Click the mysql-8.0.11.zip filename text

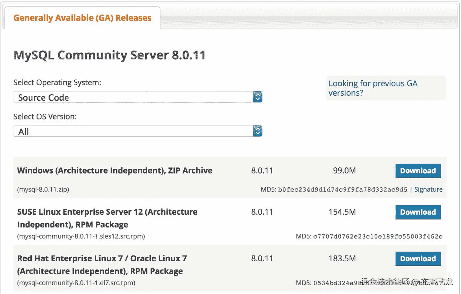coord(43,189)
